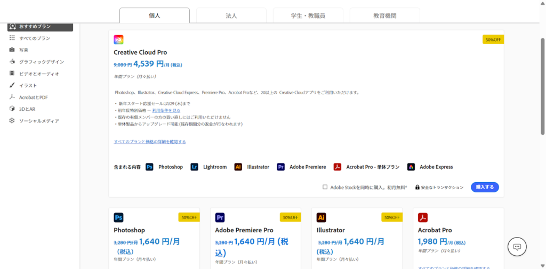Screen dimensions: 546x269
Task: Select ビデオとオーディオ in the sidebar
Action: 39,74
